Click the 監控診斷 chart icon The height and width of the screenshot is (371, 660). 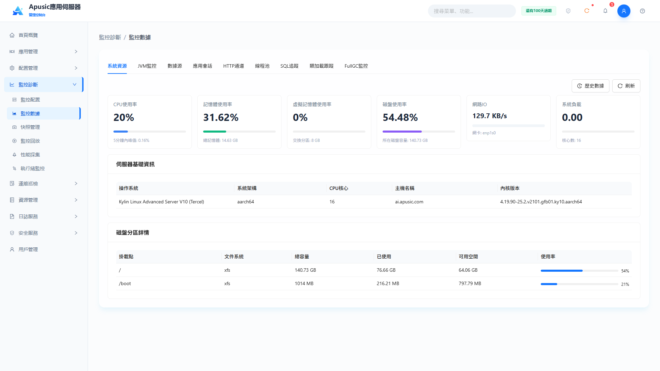point(12,85)
